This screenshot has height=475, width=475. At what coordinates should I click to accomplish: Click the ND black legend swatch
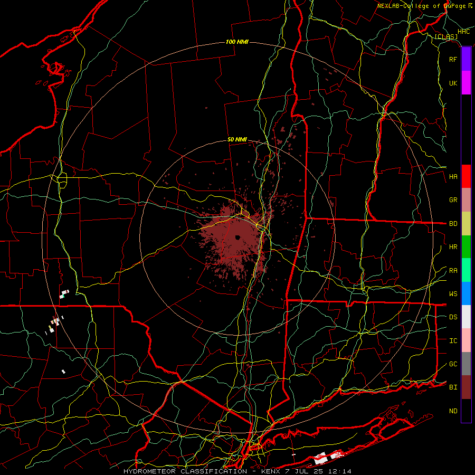coord(466,411)
